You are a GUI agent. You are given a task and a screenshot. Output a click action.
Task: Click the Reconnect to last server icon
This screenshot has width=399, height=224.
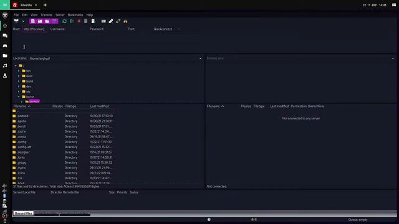tap(93, 21)
